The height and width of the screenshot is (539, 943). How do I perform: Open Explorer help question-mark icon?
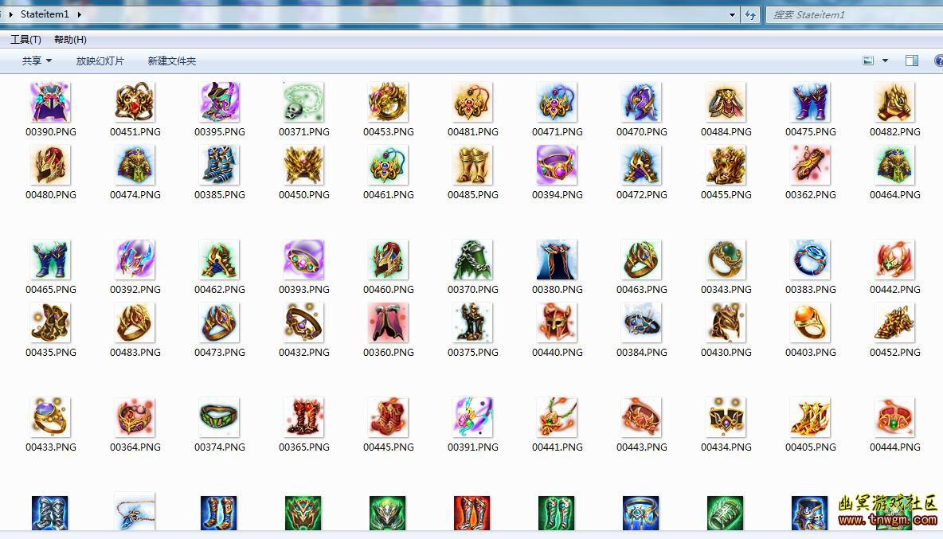click(939, 61)
